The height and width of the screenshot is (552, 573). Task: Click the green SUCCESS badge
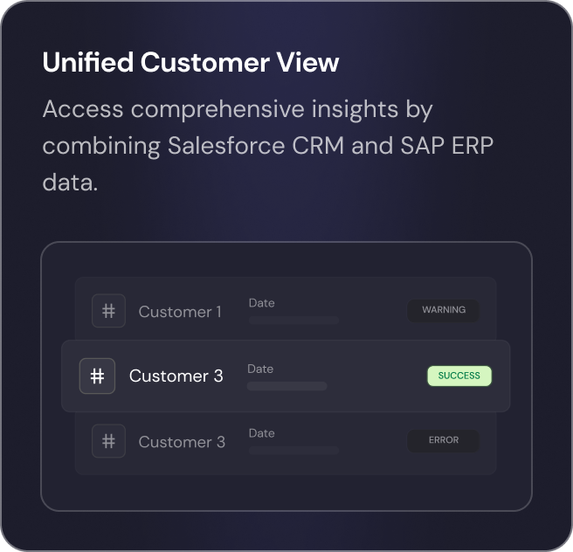459,376
